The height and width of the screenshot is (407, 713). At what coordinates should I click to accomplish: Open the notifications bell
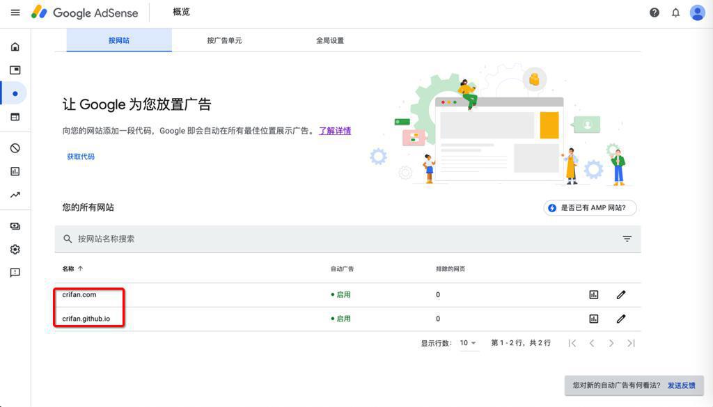[x=675, y=13]
